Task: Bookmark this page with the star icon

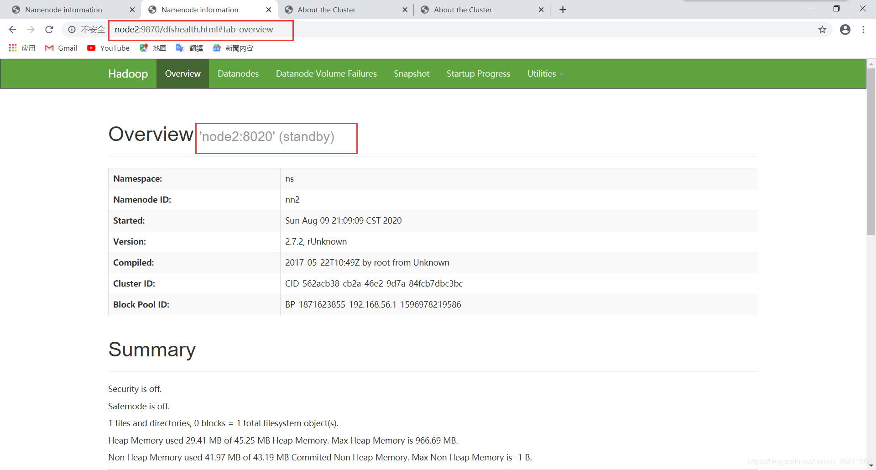Action: (x=822, y=30)
